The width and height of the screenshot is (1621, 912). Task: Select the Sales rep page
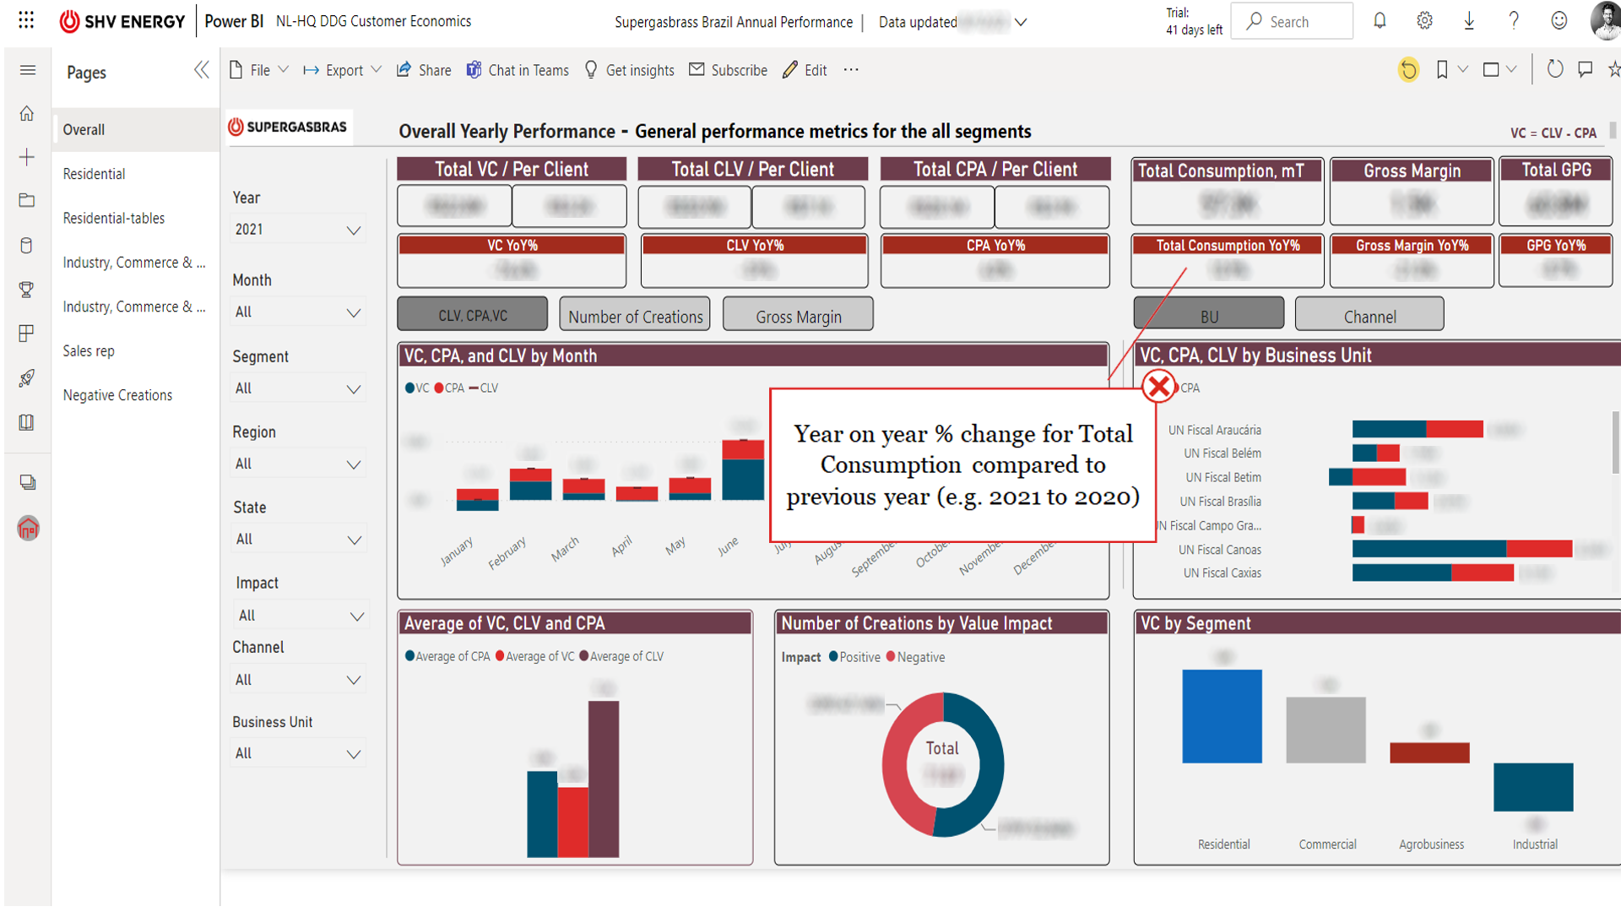pos(136,350)
